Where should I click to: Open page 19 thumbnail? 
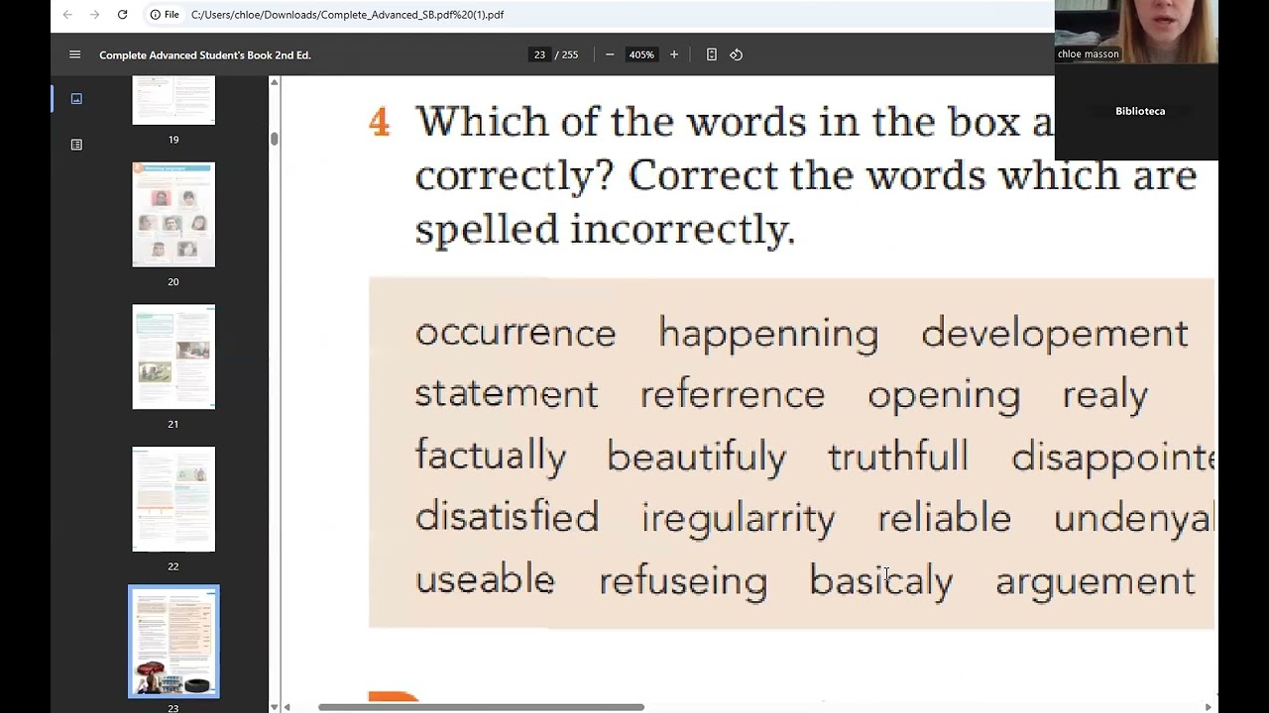(x=173, y=100)
